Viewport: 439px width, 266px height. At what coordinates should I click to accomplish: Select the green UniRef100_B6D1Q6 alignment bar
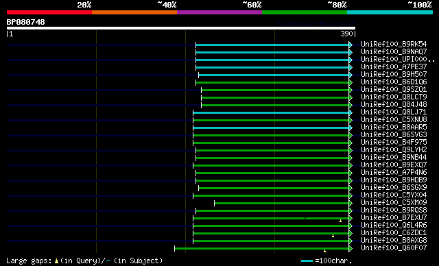click(x=272, y=82)
